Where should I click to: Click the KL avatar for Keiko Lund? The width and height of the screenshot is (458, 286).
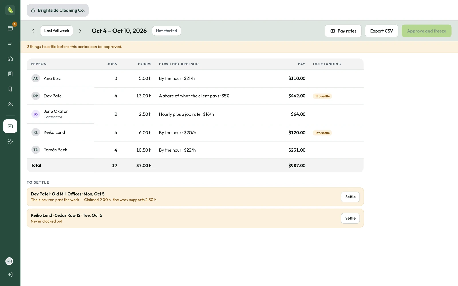coord(35,132)
